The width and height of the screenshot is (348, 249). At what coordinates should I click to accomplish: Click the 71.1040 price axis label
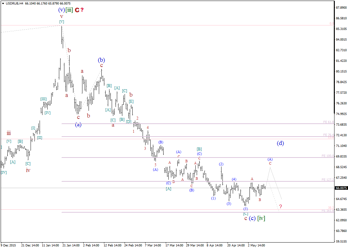[x=341, y=146]
